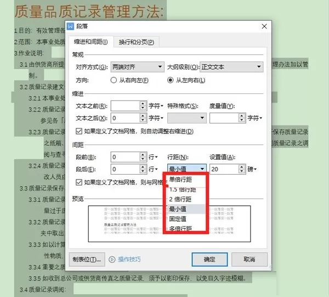Open the 操作技巧 link
329x297 pixels.
pyautogui.click(x=129, y=260)
